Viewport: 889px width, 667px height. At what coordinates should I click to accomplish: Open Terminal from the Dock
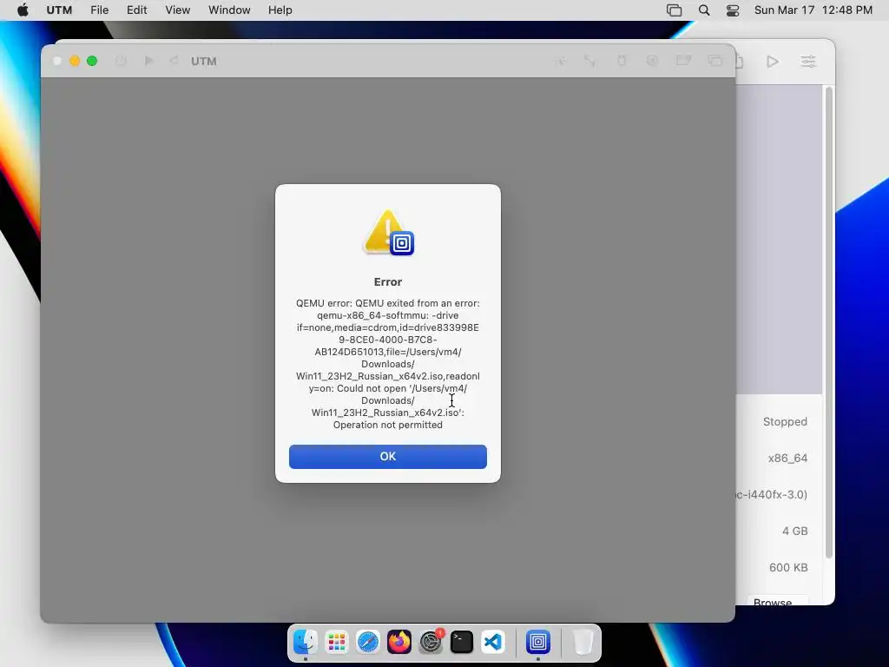[x=462, y=642]
